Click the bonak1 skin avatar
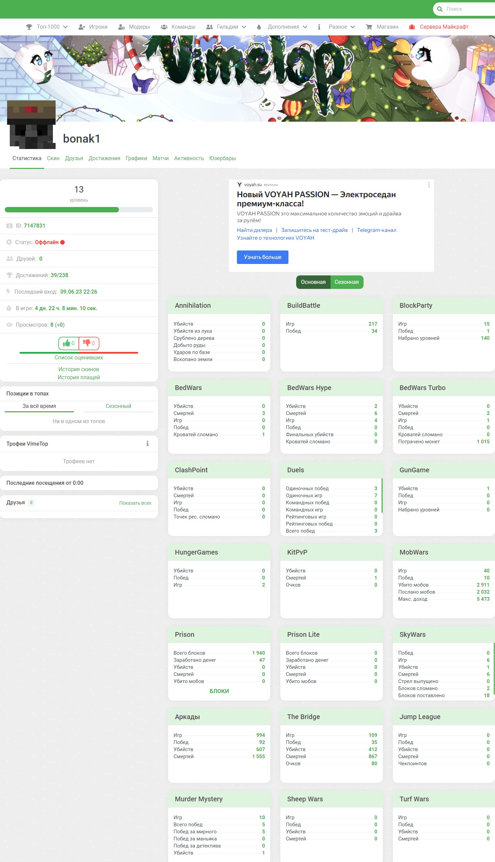The image size is (495, 862). (x=31, y=124)
